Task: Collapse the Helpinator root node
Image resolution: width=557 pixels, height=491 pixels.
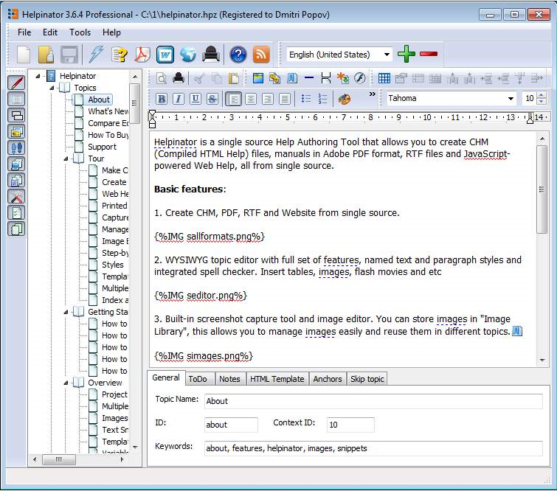Action: coord(38,76)
